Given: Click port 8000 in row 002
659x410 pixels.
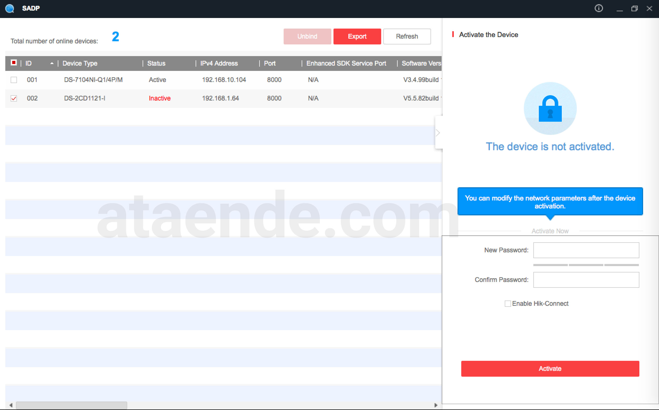Looking at the screenshot, I should point(274,98).
